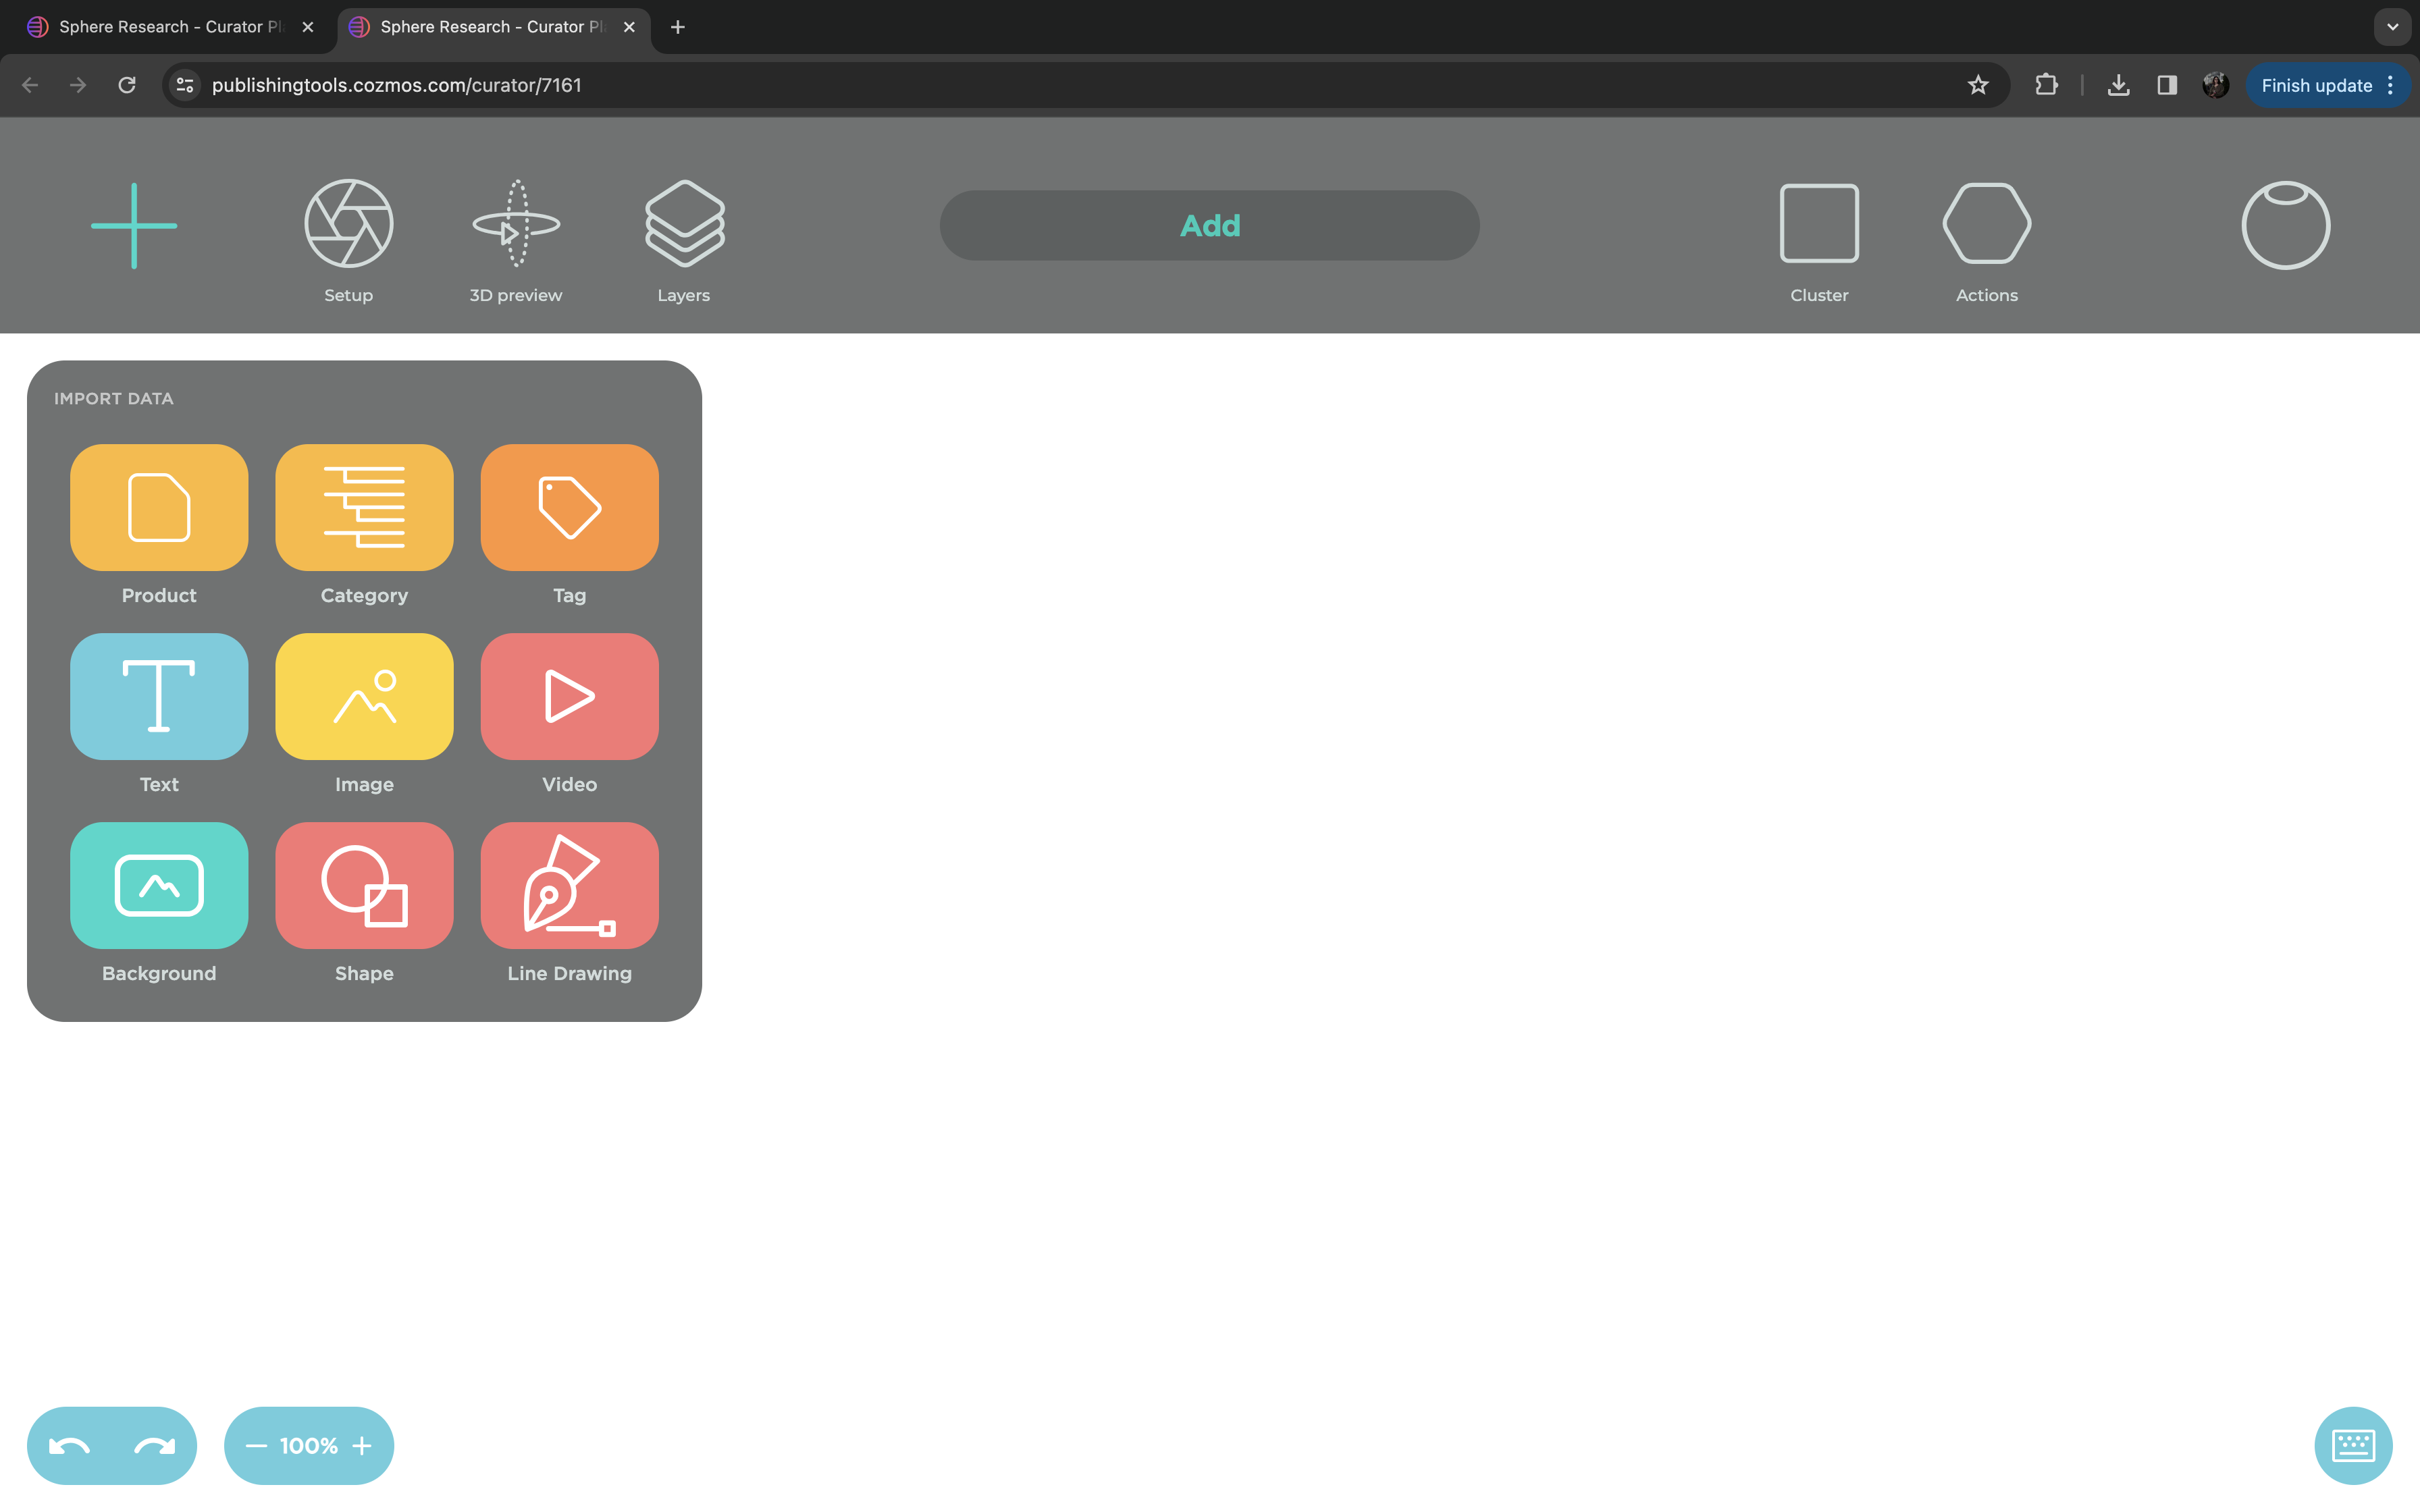Click the redo arrow button
This screenshot has height=1512, width=2420.
[x=154, y=1446]
